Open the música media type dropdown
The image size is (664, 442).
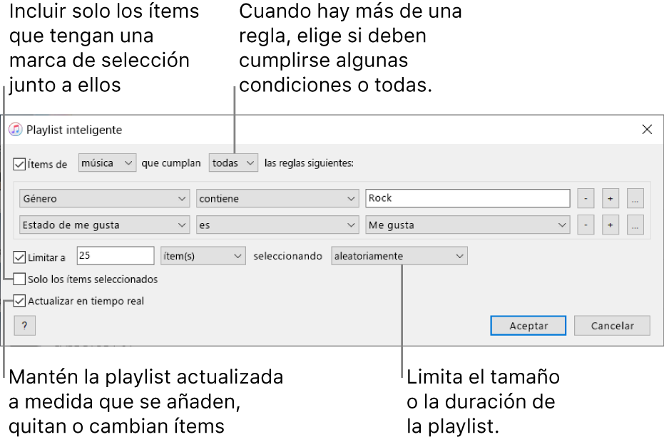107,163
